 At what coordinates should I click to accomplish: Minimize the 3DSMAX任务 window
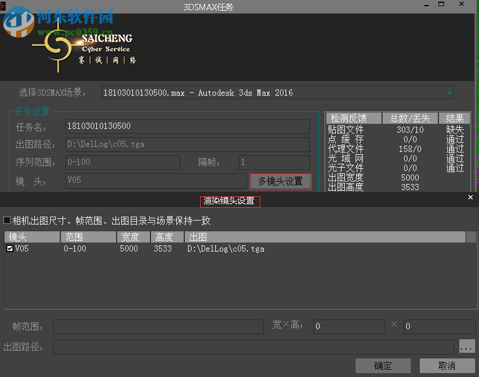[427, 5]
